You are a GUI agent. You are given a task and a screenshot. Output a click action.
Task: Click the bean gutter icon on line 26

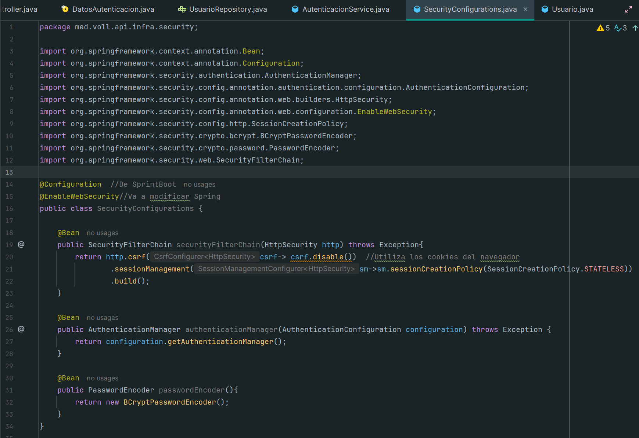(21, 329)
